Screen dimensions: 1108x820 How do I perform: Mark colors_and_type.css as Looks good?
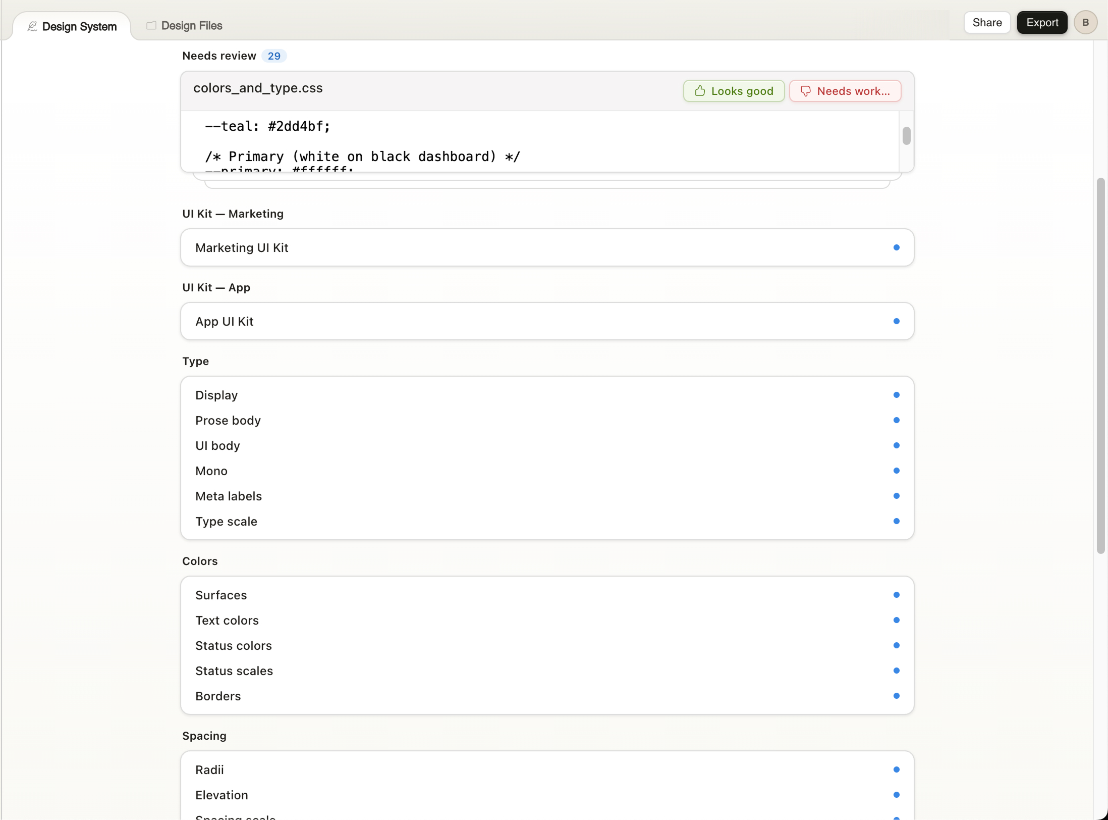tap(734, 91)
